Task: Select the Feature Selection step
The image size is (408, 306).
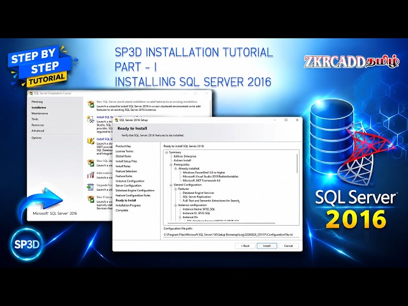Action: click(x=126, y=171)
